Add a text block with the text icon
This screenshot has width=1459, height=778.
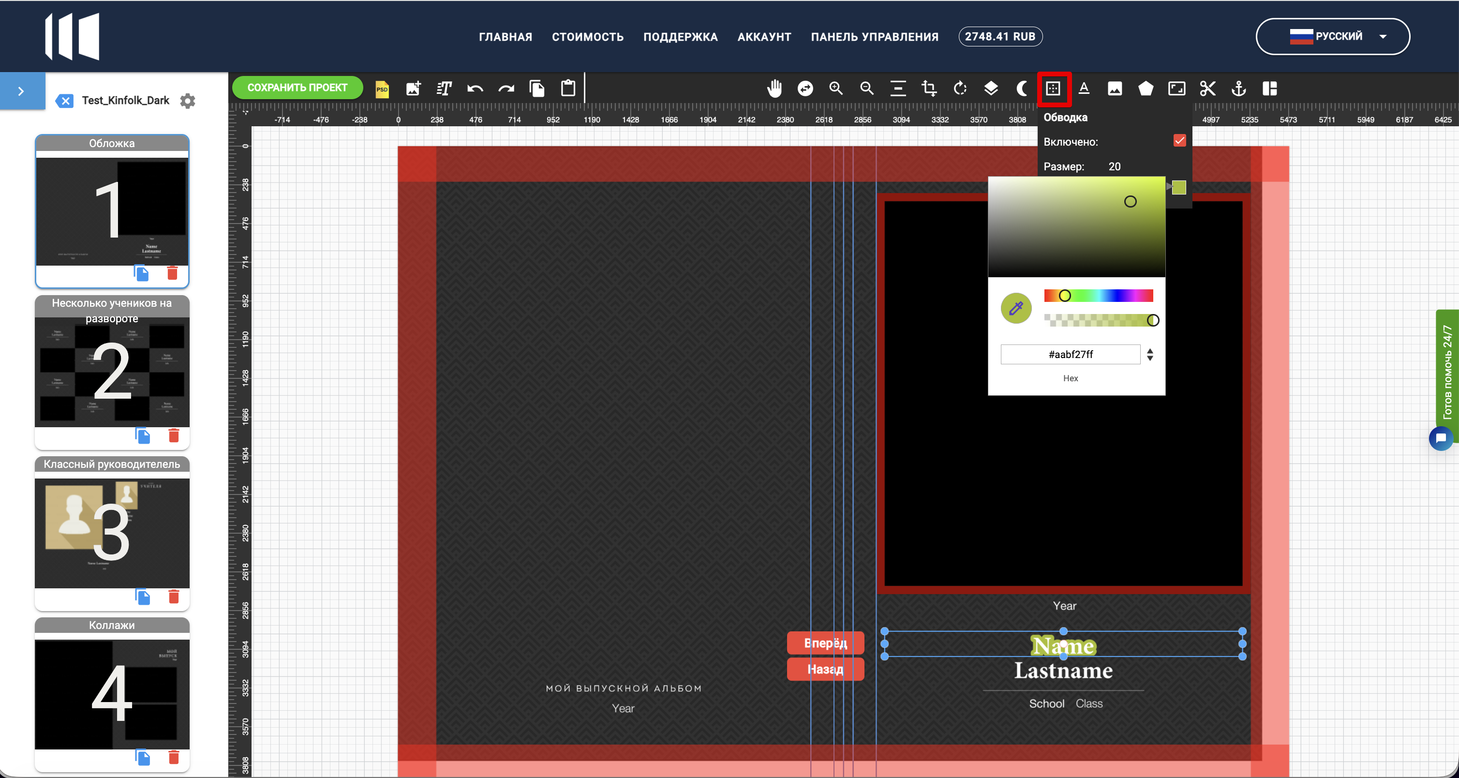click(445, 89)
